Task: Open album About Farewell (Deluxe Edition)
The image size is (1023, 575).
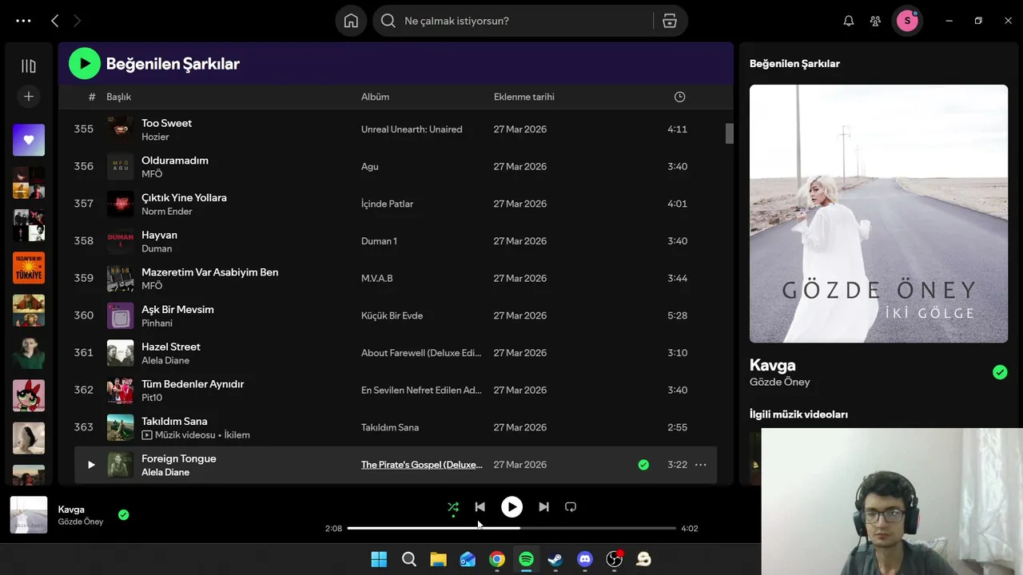Action: (x=421, y=353)
